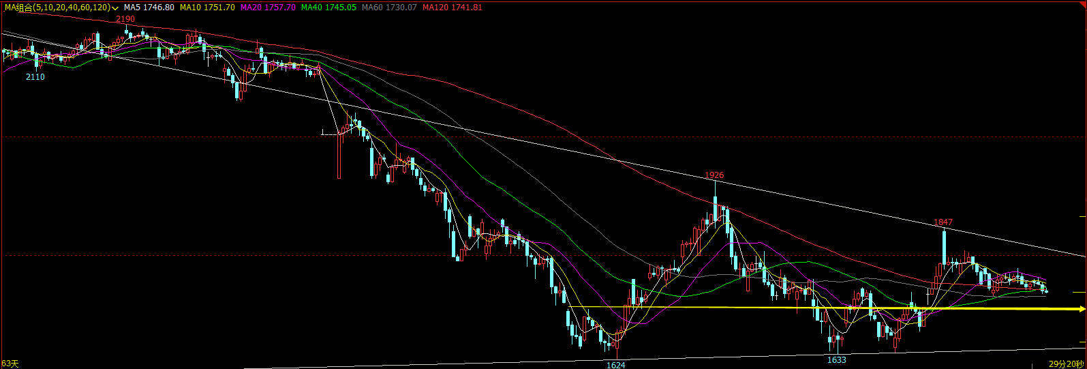Click the green MA40 1745.05 legend
Viewport: 1087px width, 369px height.
pos(328,8)
